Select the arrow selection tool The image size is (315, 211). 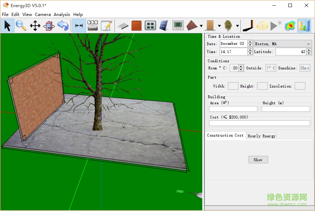(x=7, y=26)
